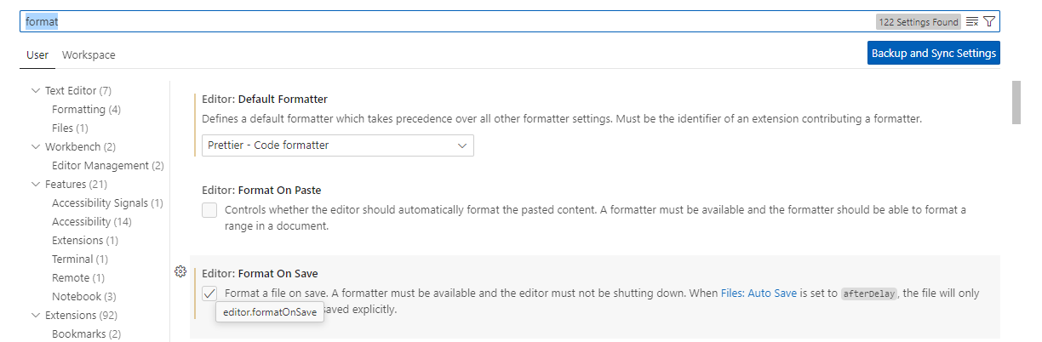
Task: Enable the Format On Paste checkbox
Action: click(x=209, y=210)
